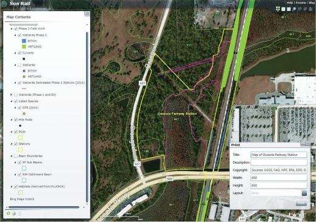Click the Map Contents horizontal scrollbar

tap(44, 207)
